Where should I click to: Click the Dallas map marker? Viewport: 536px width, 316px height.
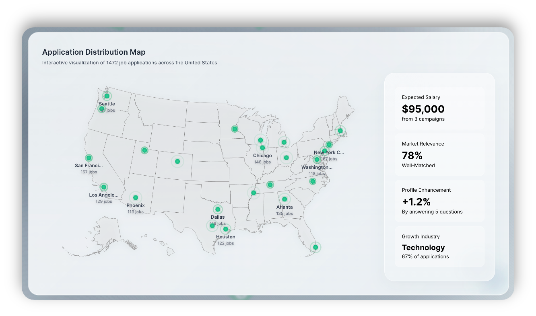pos(218,209)
